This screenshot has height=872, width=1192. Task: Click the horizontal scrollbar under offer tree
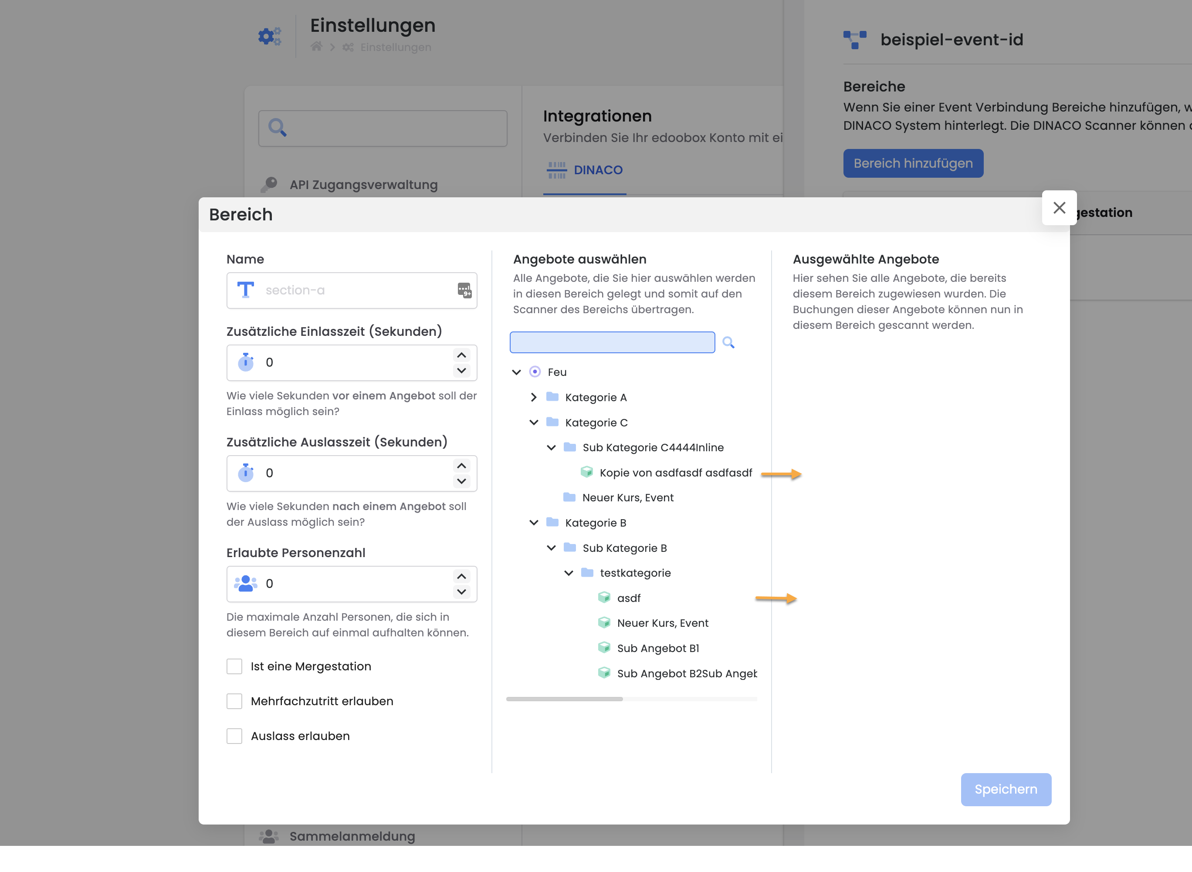click(x=564, y=699)
